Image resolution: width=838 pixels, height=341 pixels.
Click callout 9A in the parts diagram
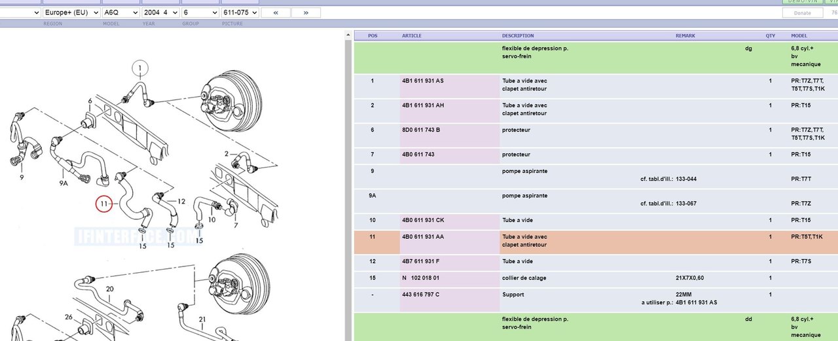pyautogui.click(x=64, y=183)
